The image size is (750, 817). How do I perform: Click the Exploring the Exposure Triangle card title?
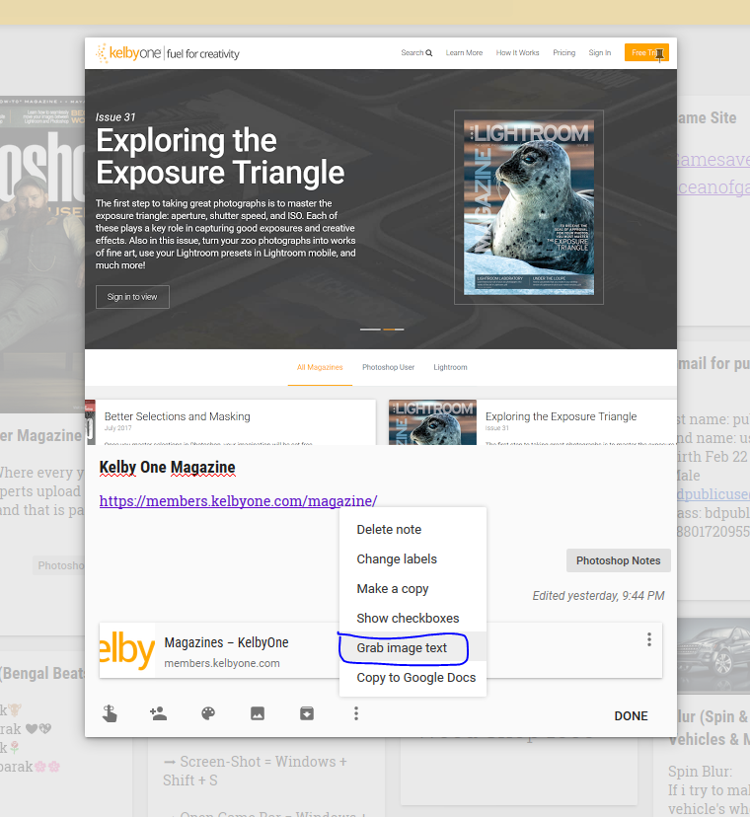click(x=561, y=416)
